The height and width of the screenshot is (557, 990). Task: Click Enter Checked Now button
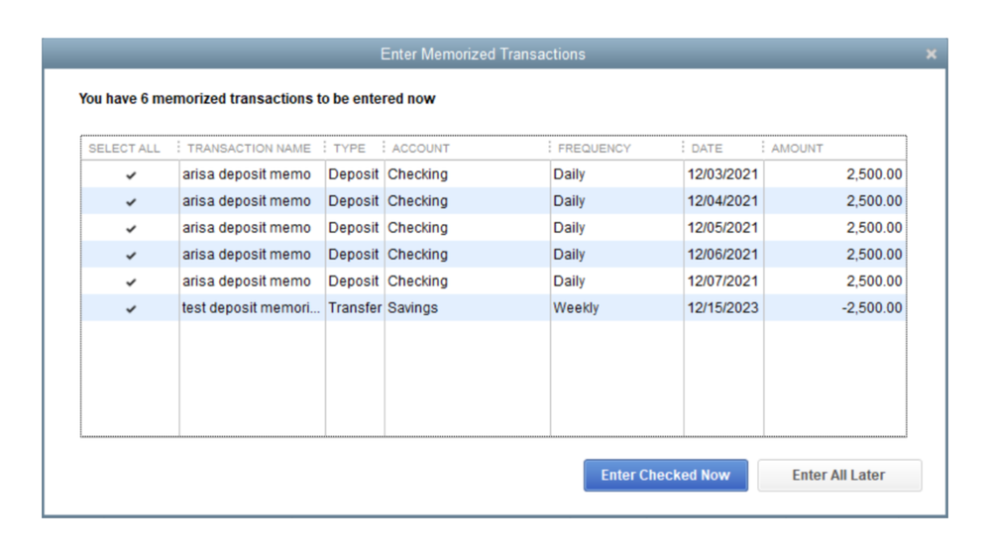(x=665, y=476)
